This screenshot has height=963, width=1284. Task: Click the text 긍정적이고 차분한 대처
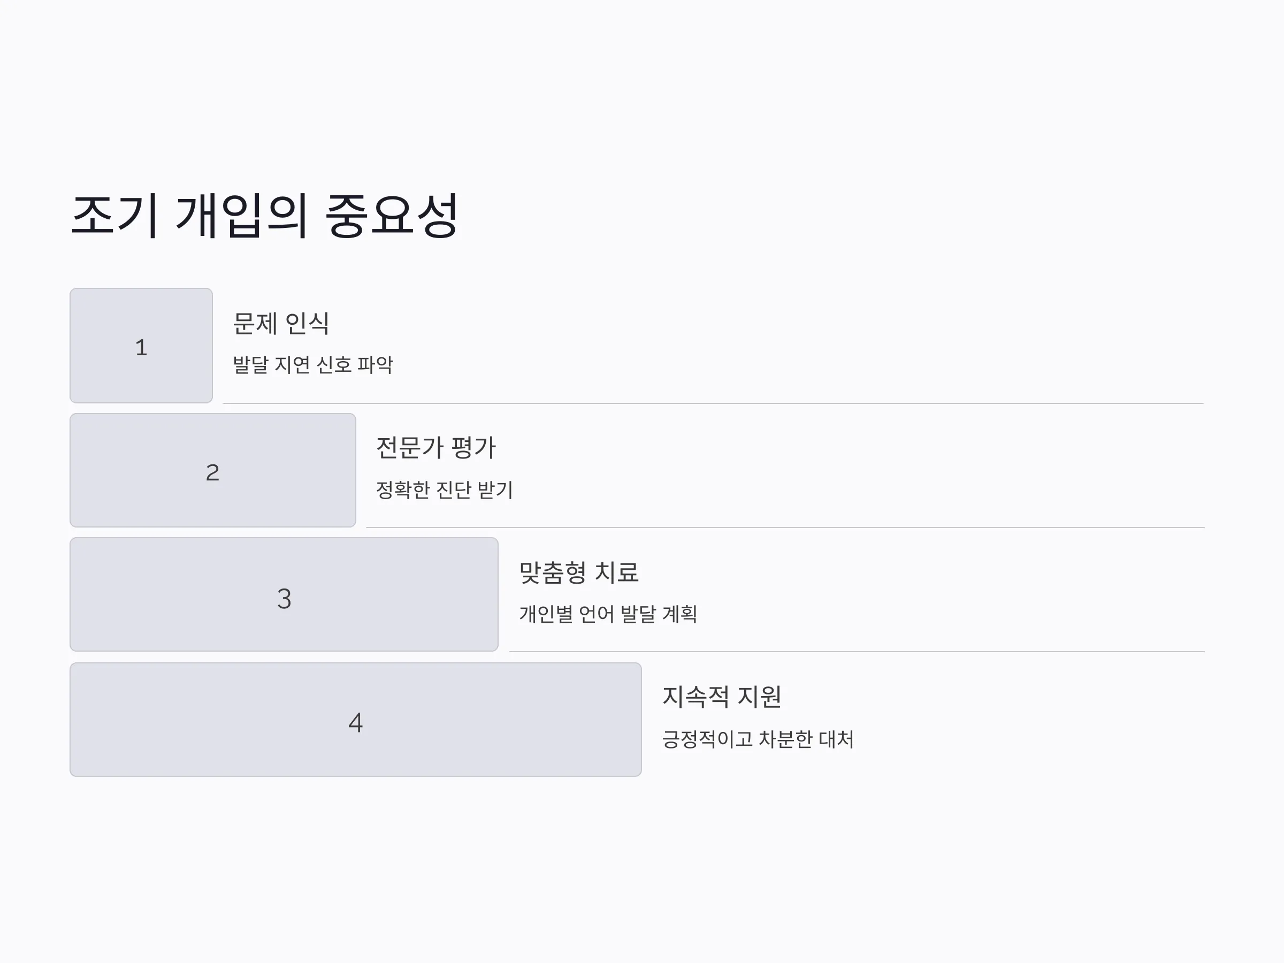click(x=758, y=739)
